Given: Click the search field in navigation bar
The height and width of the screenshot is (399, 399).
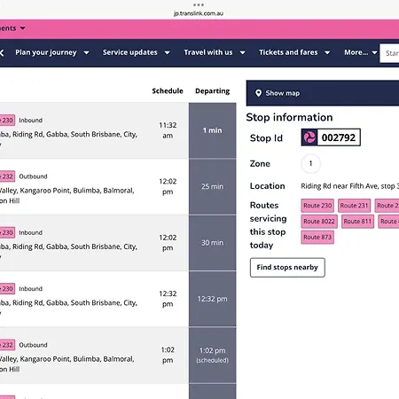Looking at the screenshot, I should pos(389,53).
